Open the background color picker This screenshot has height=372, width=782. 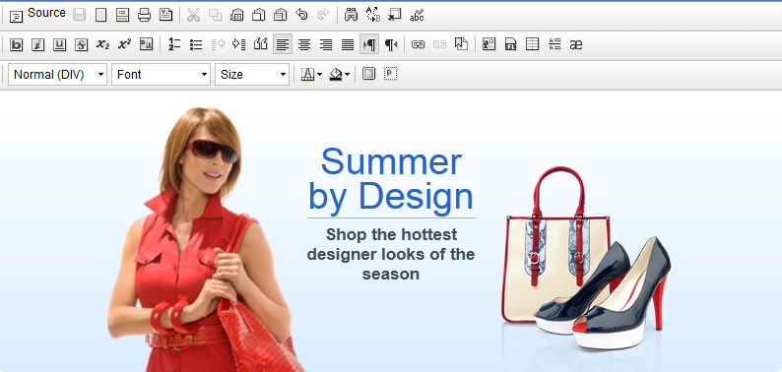click(340, 74)
